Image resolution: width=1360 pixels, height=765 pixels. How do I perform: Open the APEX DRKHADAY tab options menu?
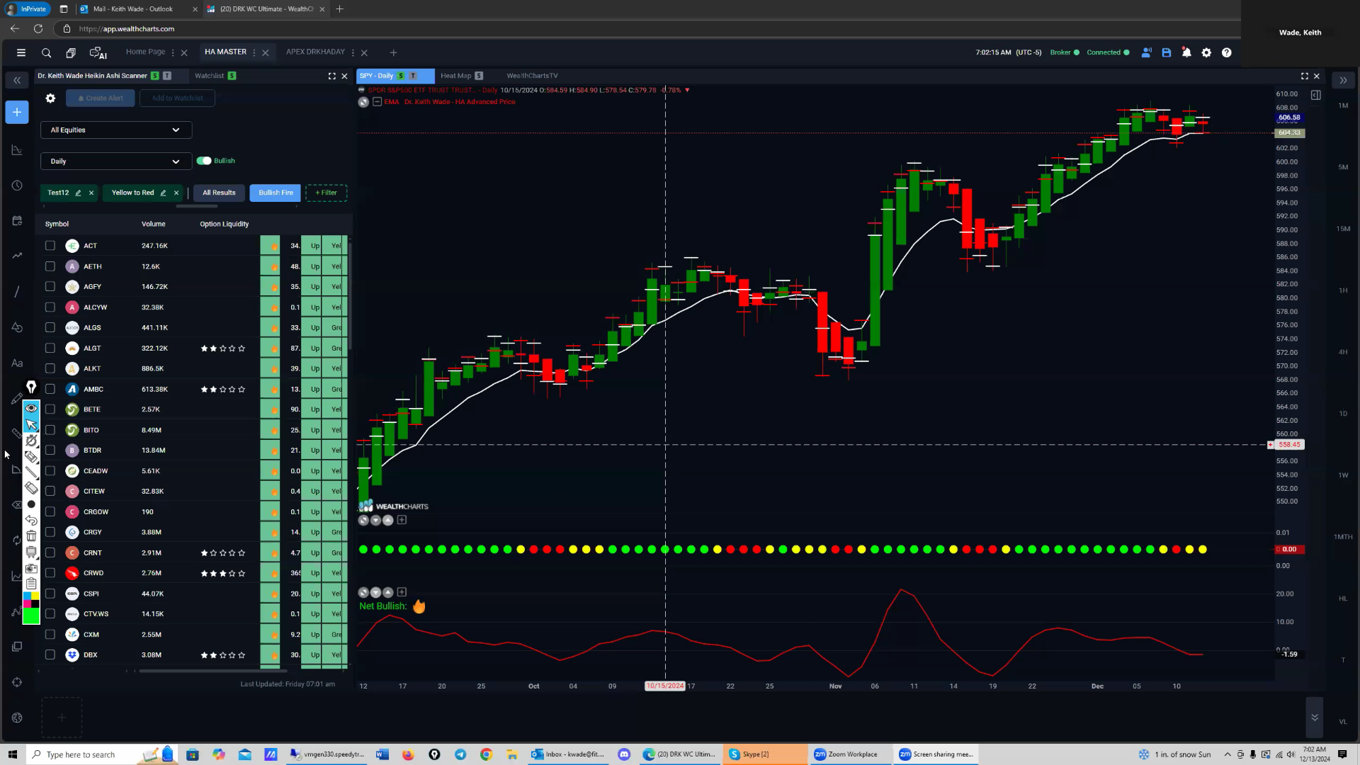pos(353,52)
